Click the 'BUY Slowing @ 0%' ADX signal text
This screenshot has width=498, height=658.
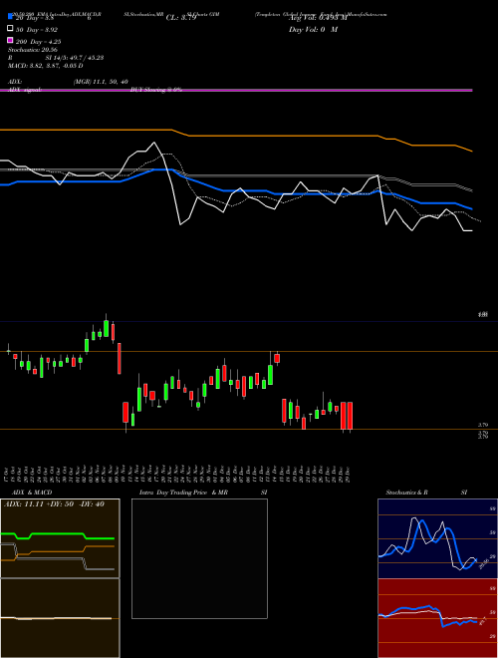click(x=156, y=90)
